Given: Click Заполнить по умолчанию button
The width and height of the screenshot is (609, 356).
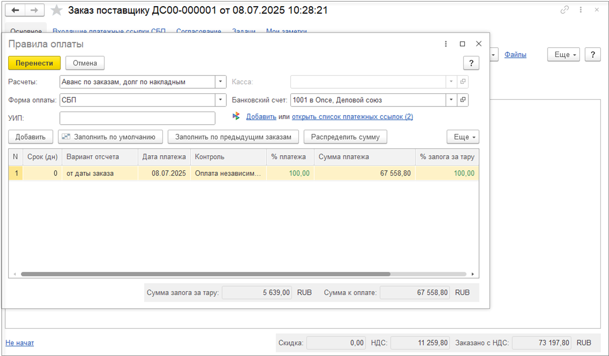Looking at the screenshot, I should 110,137.
